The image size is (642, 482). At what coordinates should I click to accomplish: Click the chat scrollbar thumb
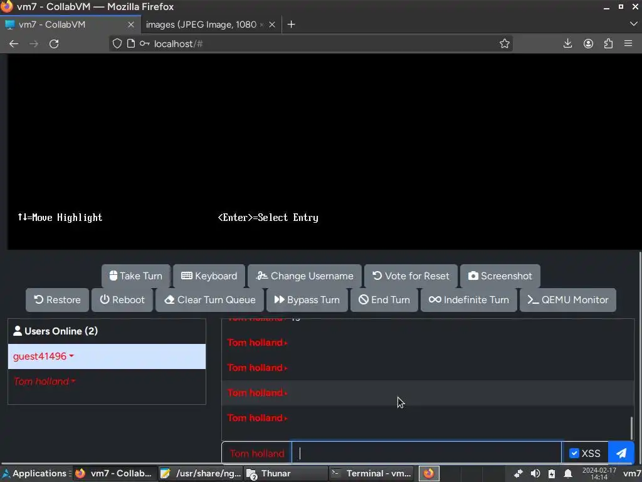(x=631, y=428)
